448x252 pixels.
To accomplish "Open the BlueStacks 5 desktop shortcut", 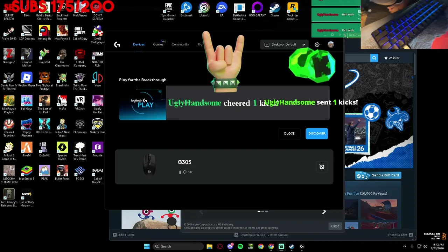I will coord(27,173).
